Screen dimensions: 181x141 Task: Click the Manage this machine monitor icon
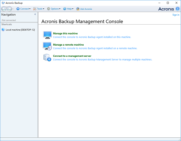click(x=47, y=35)
